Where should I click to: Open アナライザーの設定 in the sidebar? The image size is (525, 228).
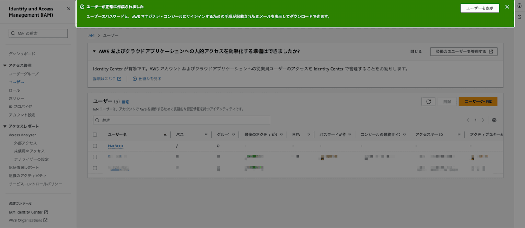31,159
